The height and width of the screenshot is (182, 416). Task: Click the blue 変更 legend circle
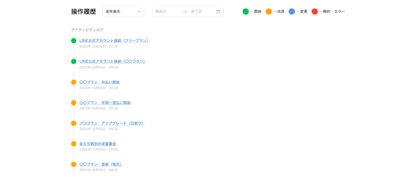(292, 11)
